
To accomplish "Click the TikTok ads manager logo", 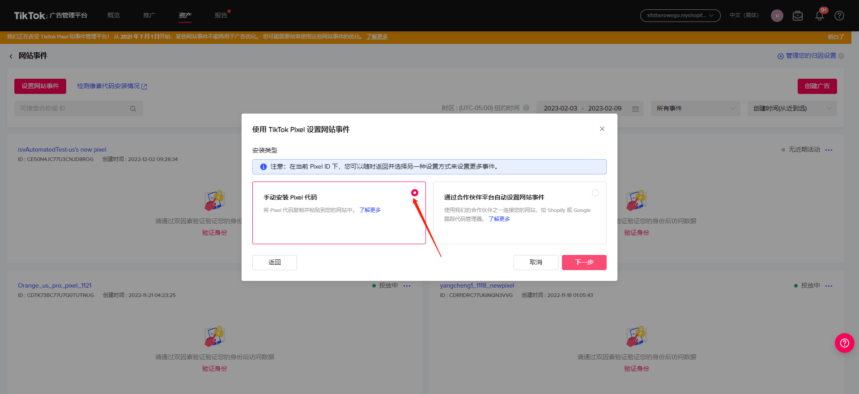I will (51, 16).
